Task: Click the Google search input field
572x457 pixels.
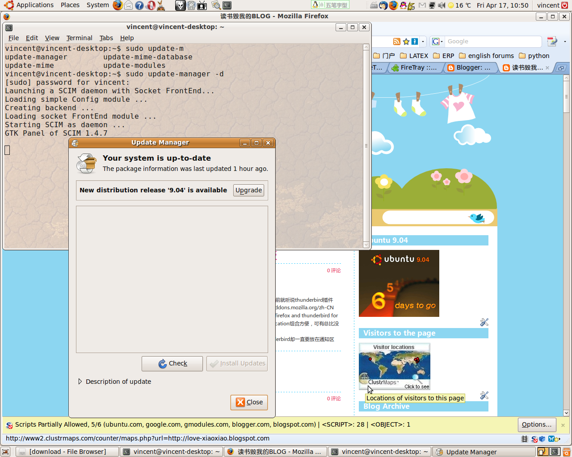Action: (x=493, y=42)
